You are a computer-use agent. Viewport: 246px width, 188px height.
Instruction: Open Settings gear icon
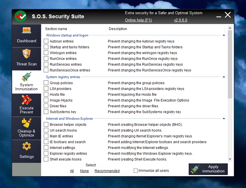click(x=27, y=146)
